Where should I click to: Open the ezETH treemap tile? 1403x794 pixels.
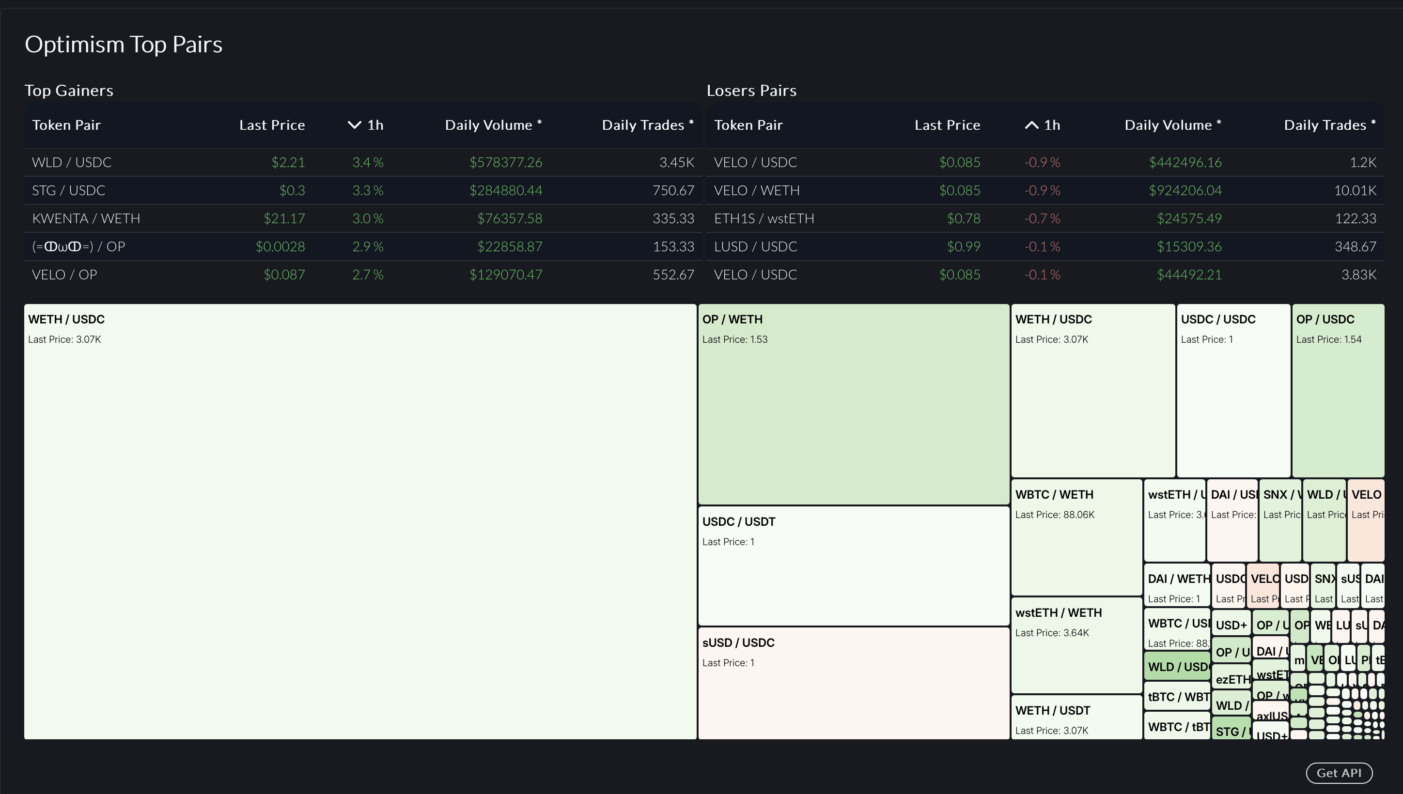1231,678
